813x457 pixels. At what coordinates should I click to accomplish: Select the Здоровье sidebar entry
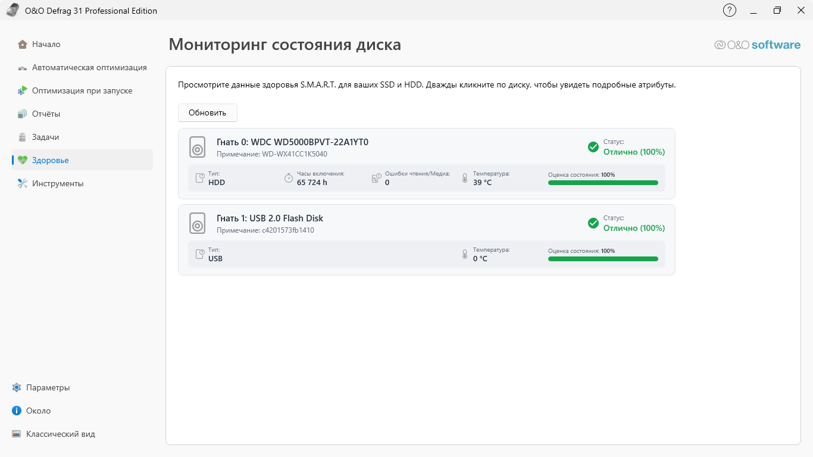[x=82, y=160]
